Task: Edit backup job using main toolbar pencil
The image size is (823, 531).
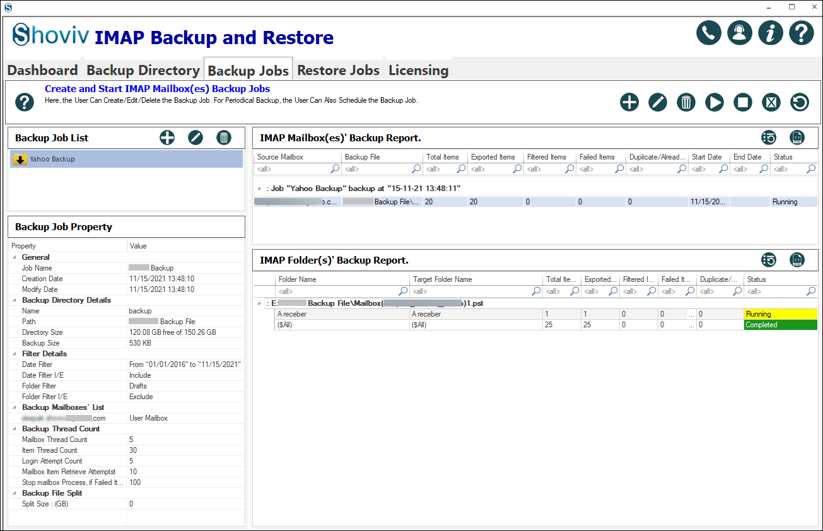Action: tap(658, 102)
